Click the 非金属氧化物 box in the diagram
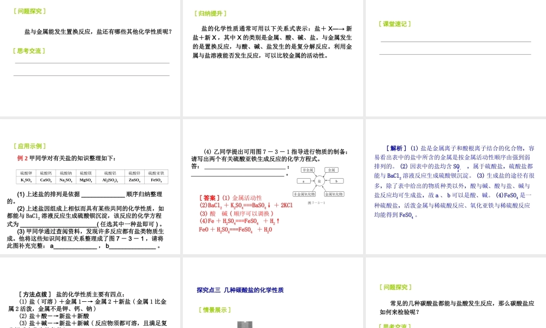546x328 pixels. 304,194
